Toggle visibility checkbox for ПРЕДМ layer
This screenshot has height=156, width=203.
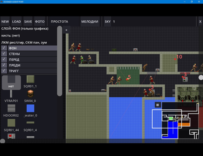[4, 65]
